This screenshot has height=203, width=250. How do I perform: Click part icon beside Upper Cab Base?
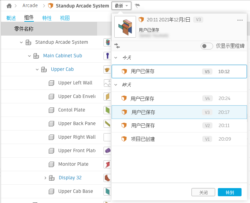(51, 191)
